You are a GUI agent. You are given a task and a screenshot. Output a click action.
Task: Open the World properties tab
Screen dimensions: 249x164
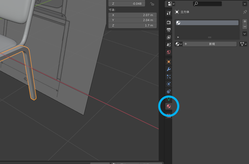(x=169, y=52)
